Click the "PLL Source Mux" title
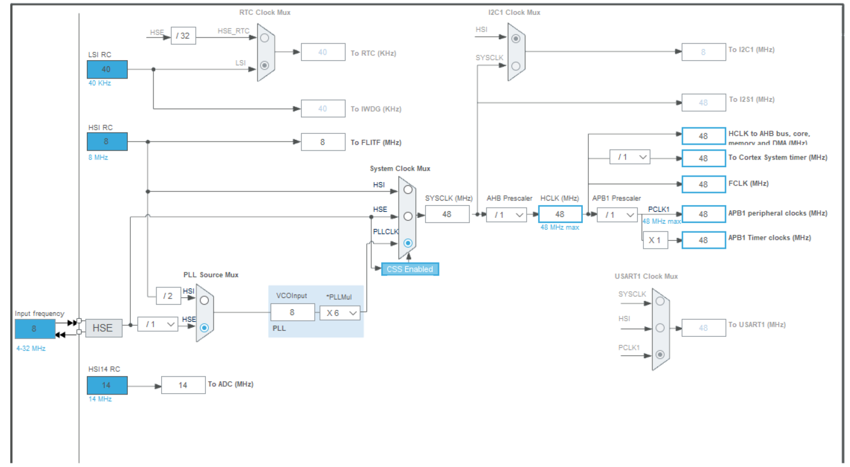 click(x=211, y=275)
